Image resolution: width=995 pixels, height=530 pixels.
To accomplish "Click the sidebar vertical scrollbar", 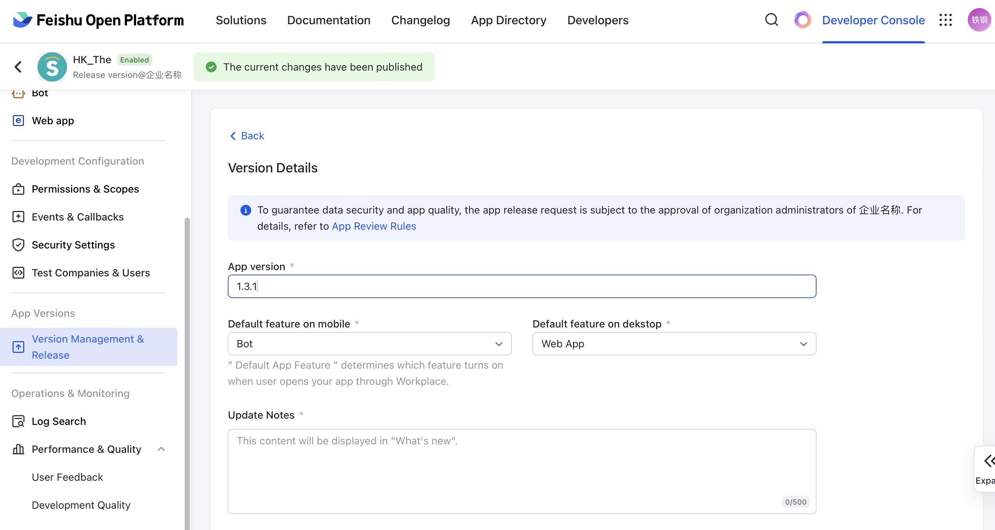I will click(187, 373).
